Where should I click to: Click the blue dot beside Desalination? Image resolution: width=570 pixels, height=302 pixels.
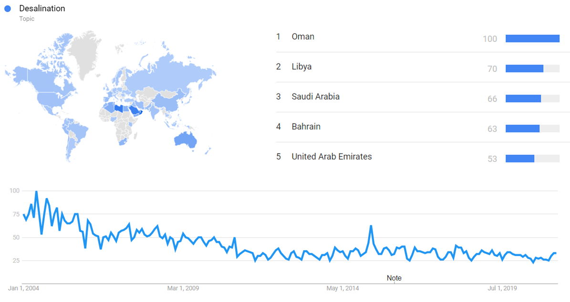(x=8, y=9)
